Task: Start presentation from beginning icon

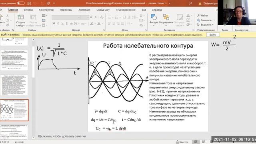Action: [48, 3]
